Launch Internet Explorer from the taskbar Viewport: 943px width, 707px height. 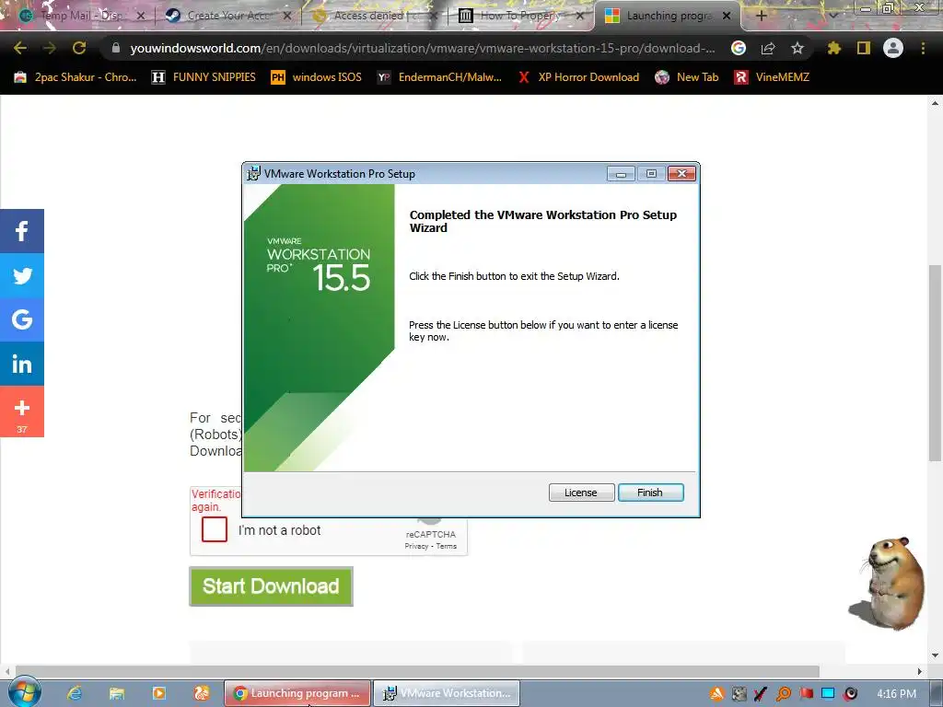[75, 693]
